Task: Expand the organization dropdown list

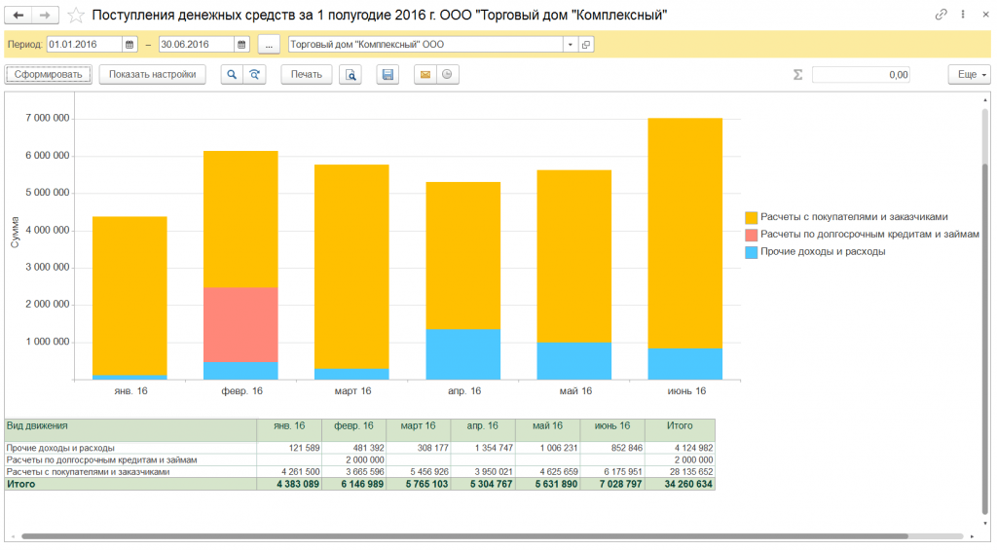Action: 570,45
